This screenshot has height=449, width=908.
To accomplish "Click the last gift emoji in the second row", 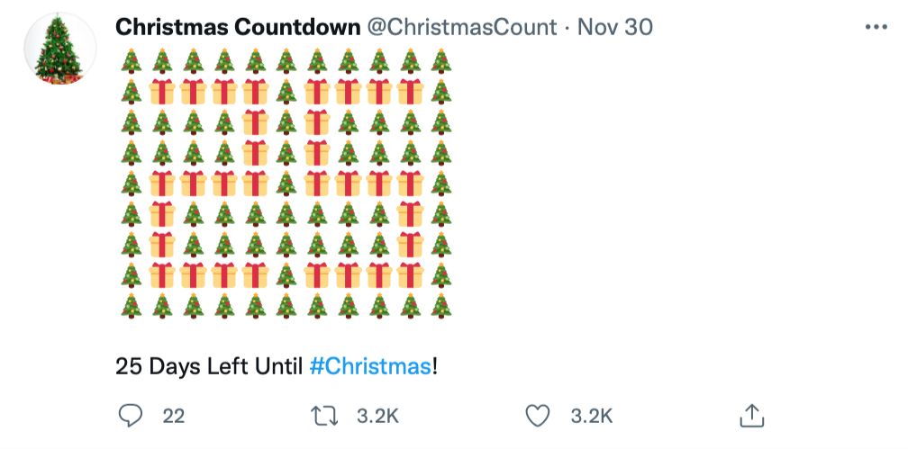I will tap(410, 92).
